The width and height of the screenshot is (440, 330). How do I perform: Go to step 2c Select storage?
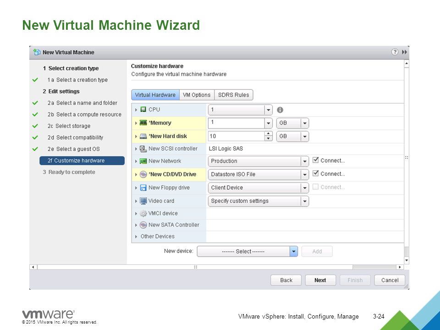tap(69, 126)
